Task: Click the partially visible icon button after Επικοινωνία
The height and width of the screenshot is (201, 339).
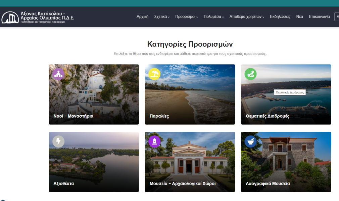Action: (x=337, y=17)
